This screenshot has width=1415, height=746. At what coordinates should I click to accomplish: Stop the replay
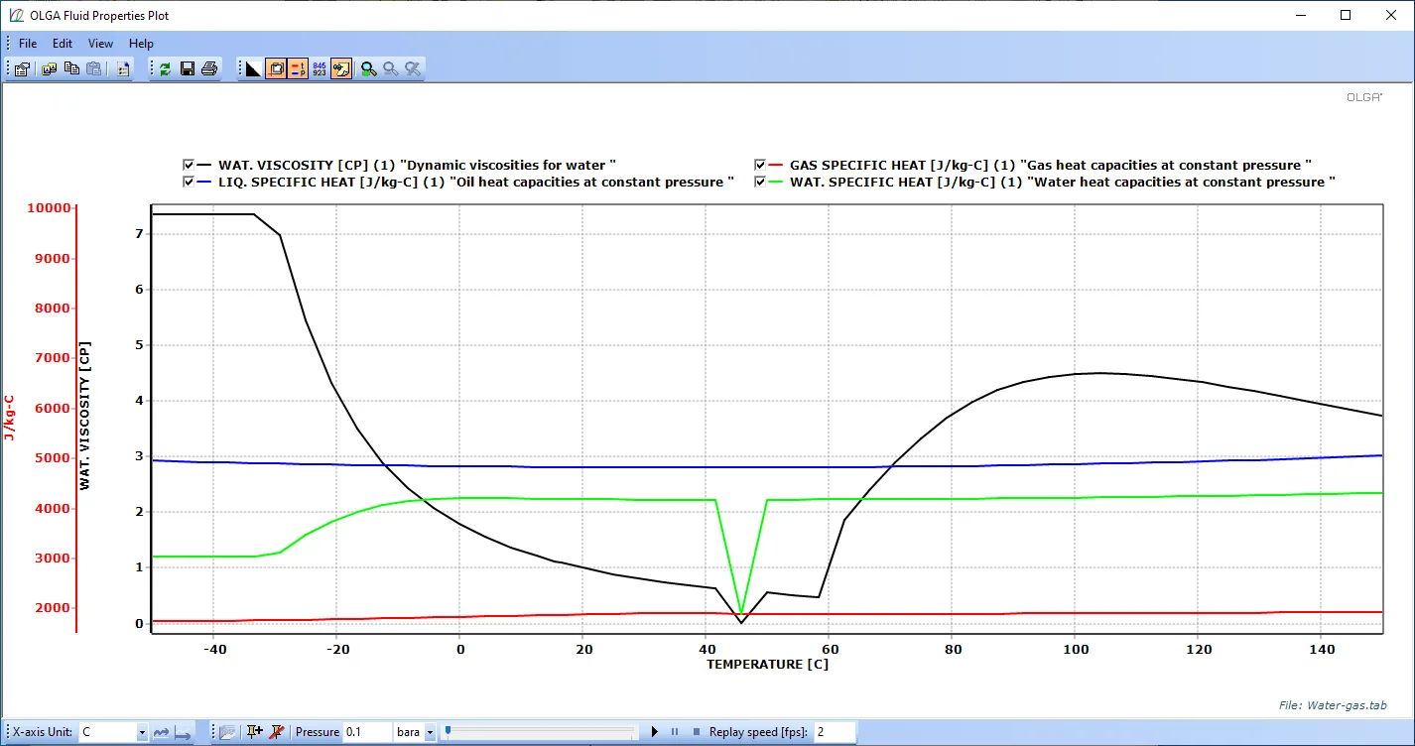696,732
